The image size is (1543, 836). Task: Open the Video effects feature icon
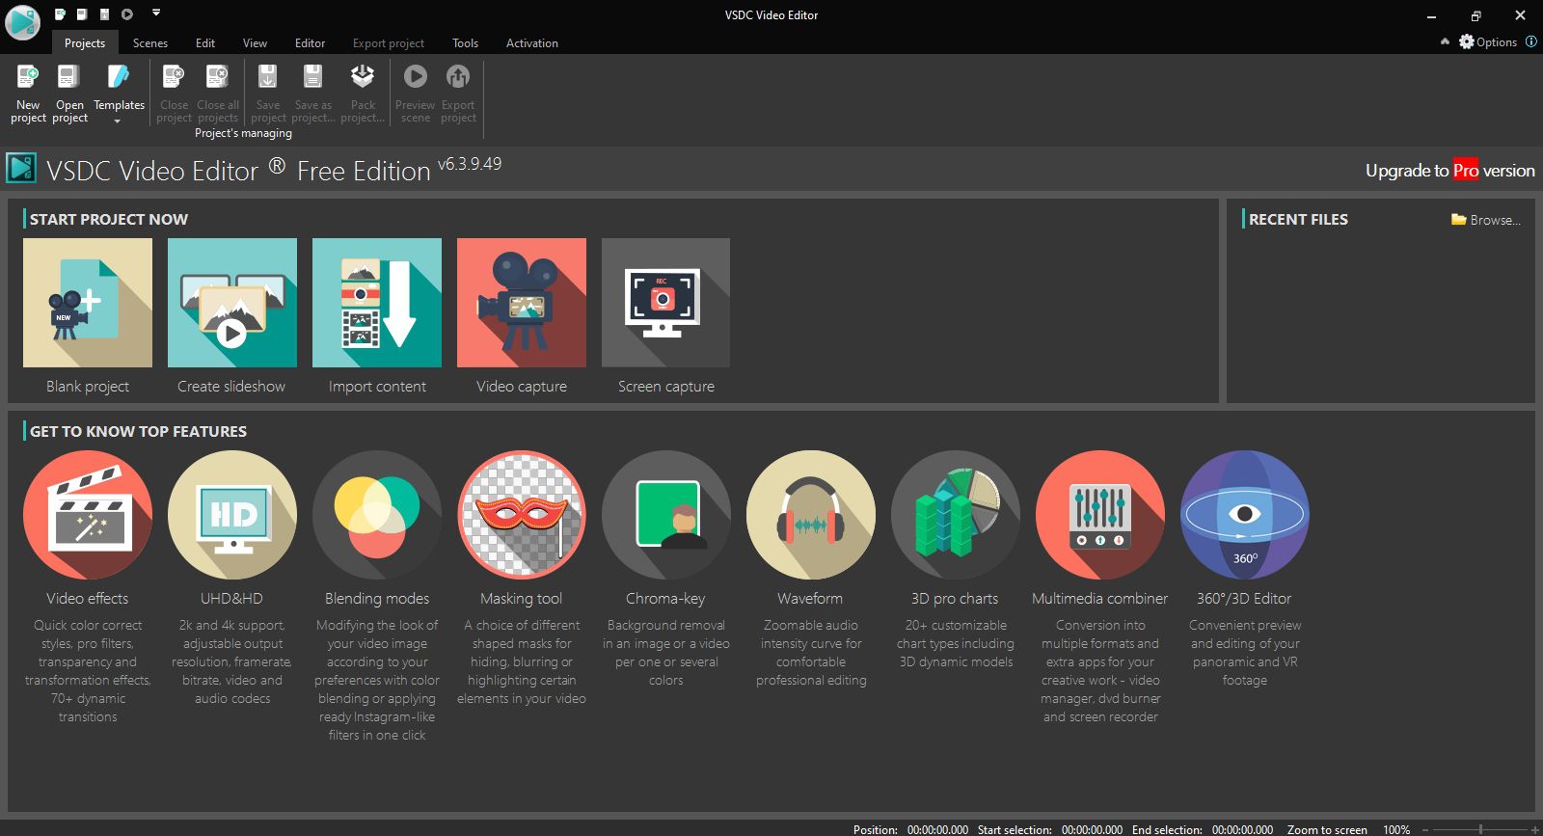tap(88, 515)
